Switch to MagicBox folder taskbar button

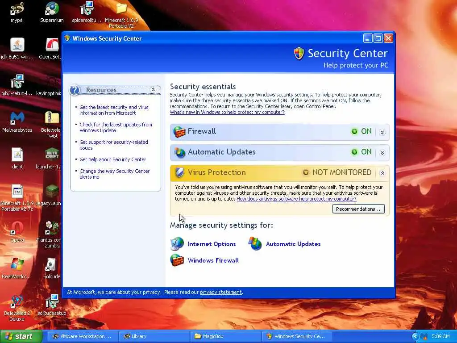(225, 337)
